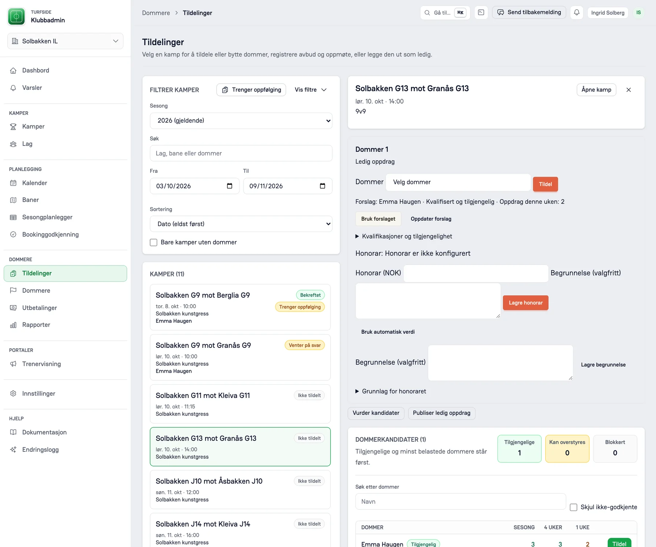Screen dimensions: 656x547
Task: Expand Kvalifikasjoner og tilgjengelighet details
Action: click(x=404, y=236)
